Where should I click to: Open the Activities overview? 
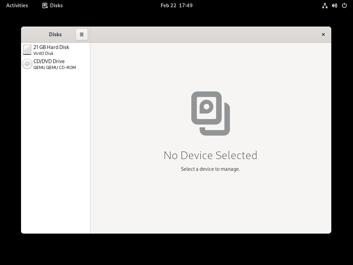pyautogui.click(x=17, y=6)
